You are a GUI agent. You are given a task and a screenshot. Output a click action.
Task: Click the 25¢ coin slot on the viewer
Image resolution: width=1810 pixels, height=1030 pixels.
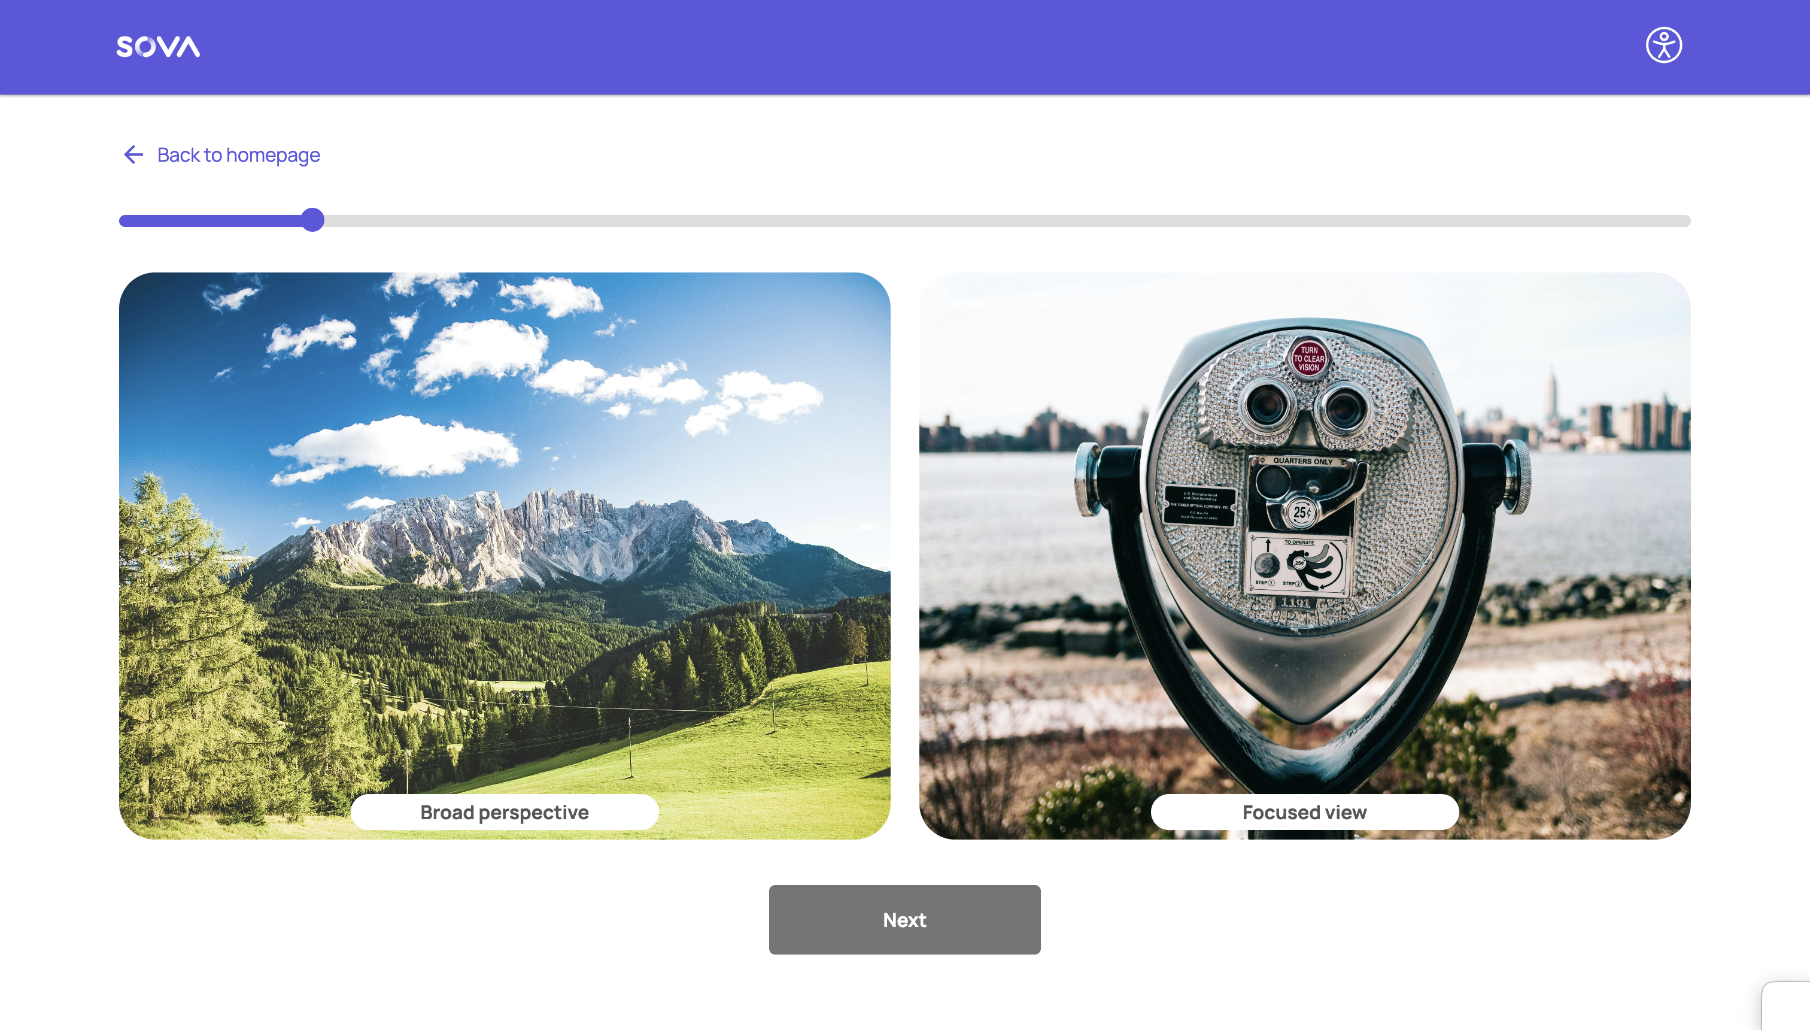(1302, 512)
